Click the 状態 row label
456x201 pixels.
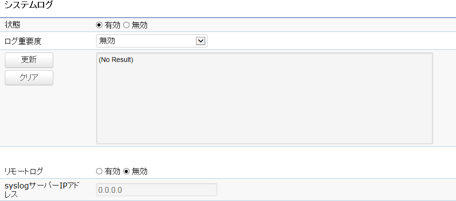click(13, 25)
